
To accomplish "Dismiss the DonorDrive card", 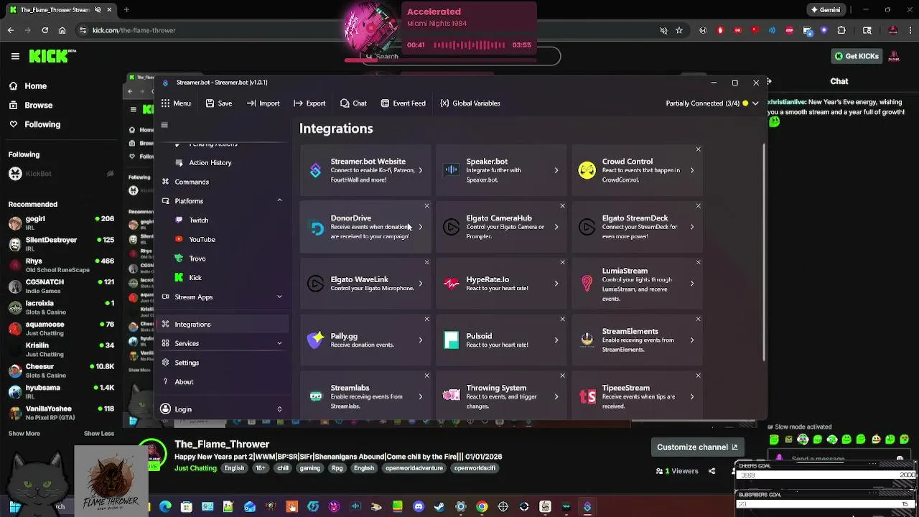I will tap(426, 206).
